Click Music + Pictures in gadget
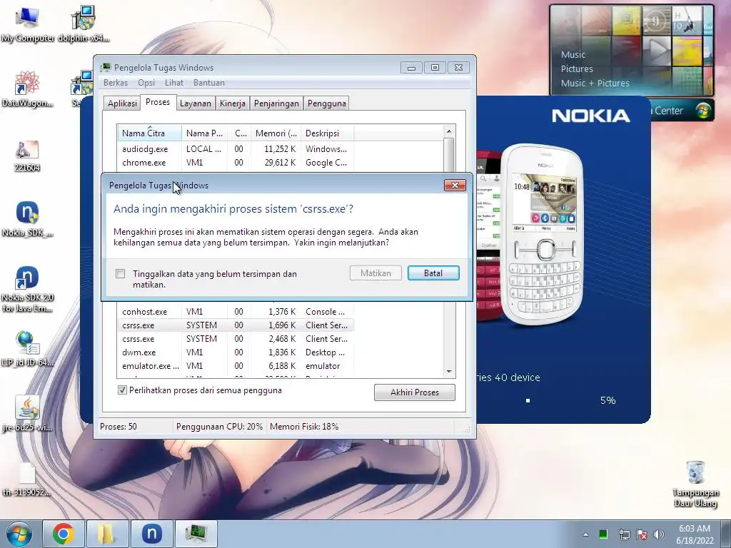731x548 pixels. pos(595,83)
